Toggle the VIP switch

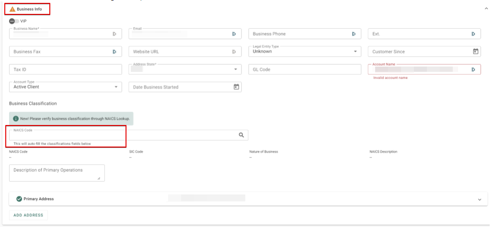[x=14, y=21]
